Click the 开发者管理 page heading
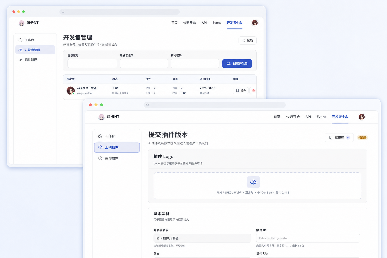 (78, 37)
